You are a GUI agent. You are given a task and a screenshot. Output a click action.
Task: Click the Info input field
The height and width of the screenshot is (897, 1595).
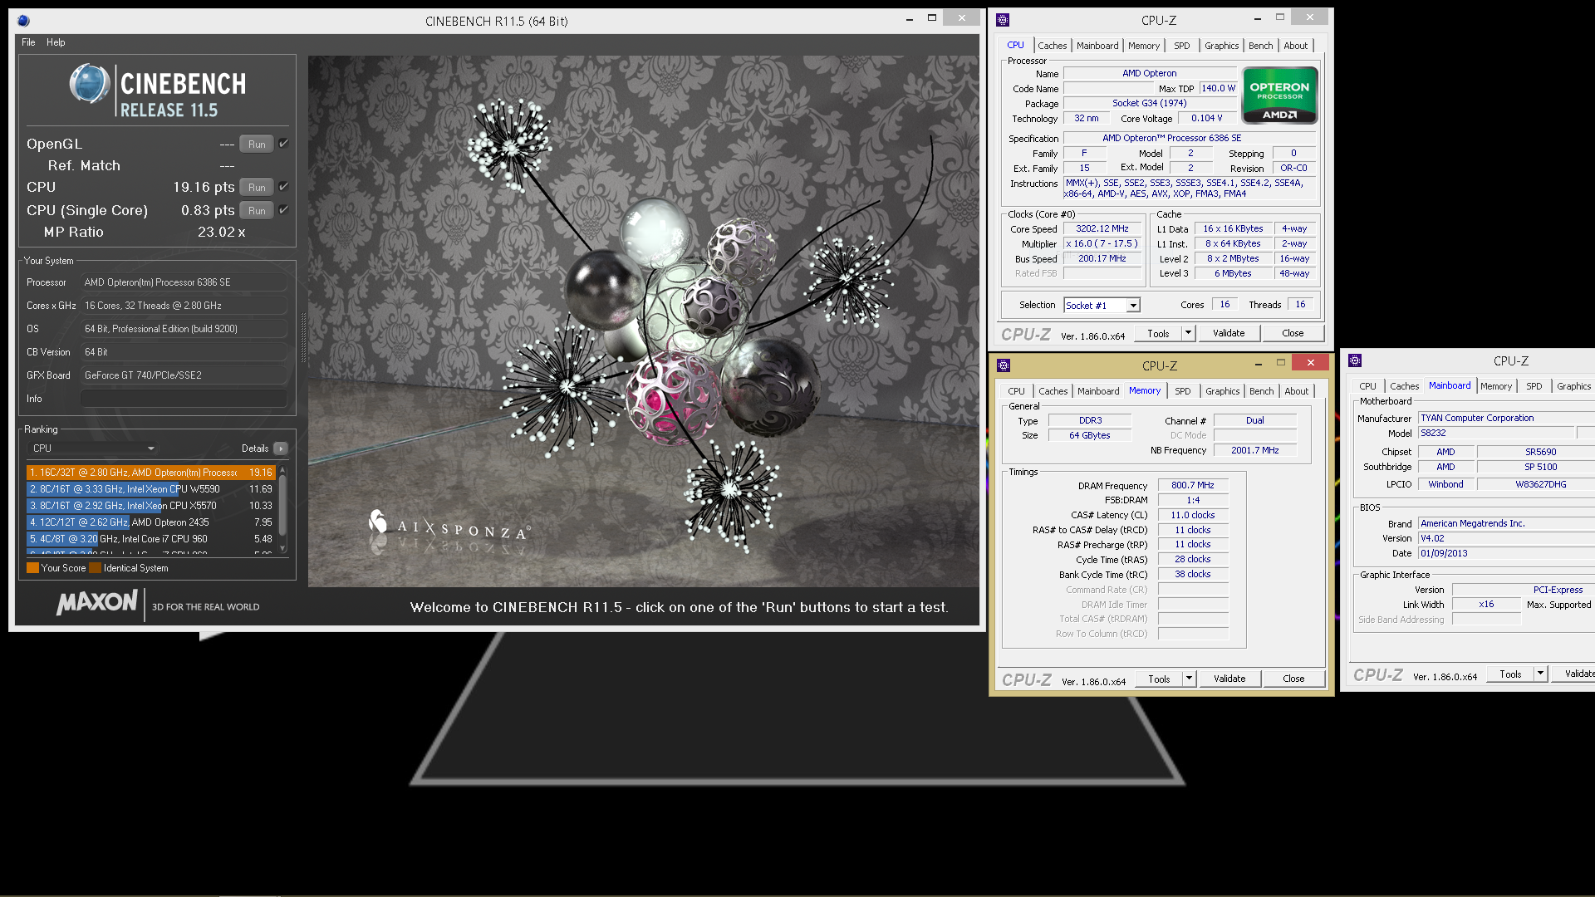coord(184,399)
